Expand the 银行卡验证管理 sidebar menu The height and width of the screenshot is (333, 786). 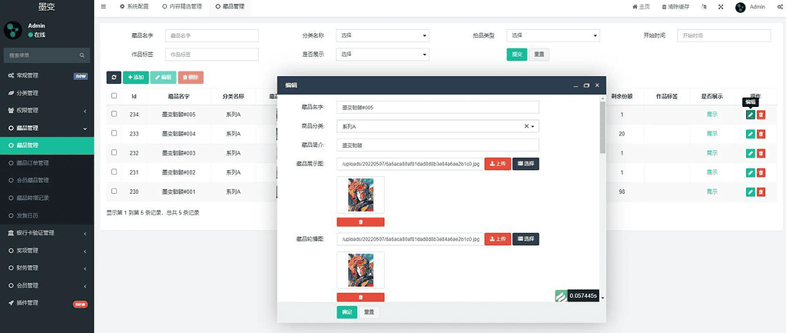(47, 233)
